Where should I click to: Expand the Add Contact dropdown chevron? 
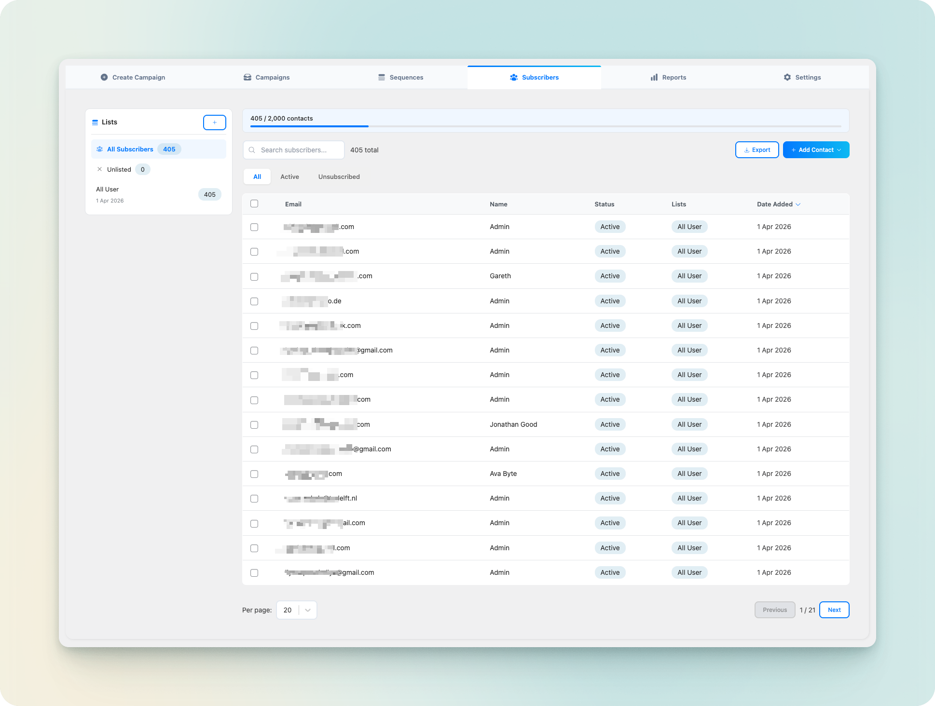(840, 149)
